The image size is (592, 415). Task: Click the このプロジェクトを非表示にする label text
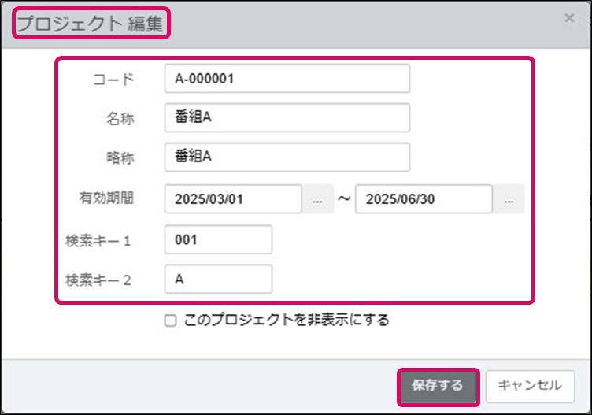[x=287, y=321]
